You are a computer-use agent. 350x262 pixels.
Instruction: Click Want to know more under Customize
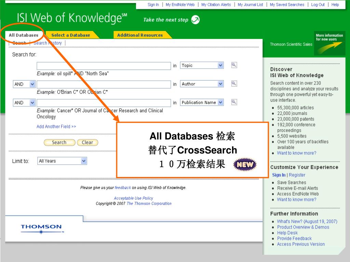(297, 200)
